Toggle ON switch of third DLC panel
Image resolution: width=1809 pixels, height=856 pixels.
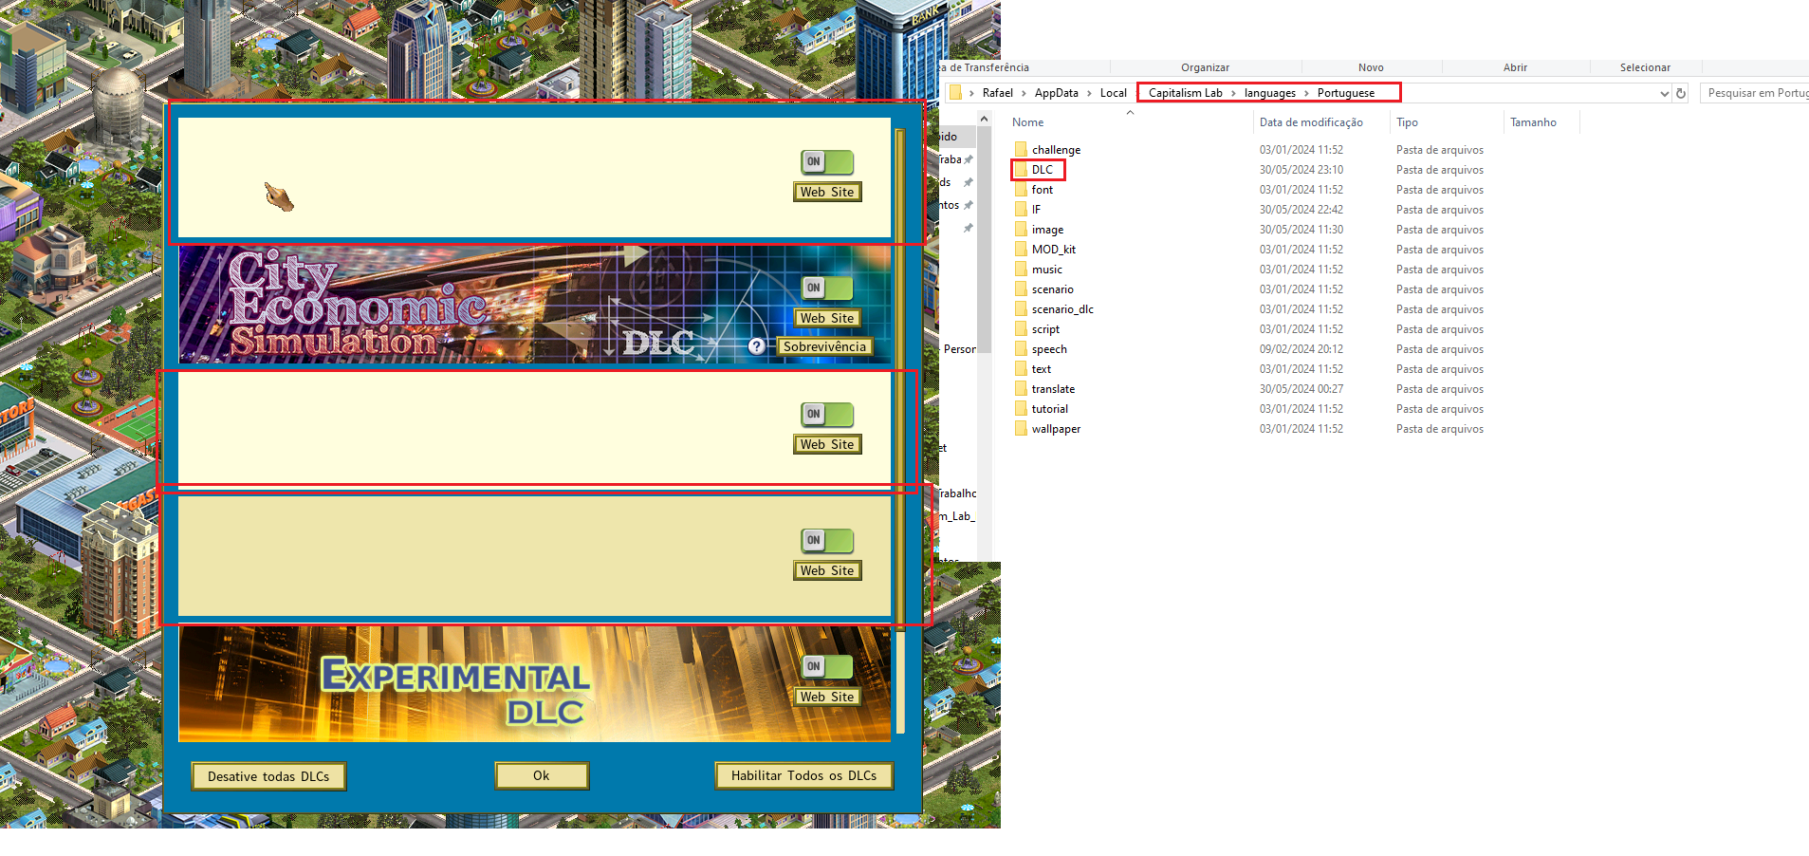(x=827, y=415)
